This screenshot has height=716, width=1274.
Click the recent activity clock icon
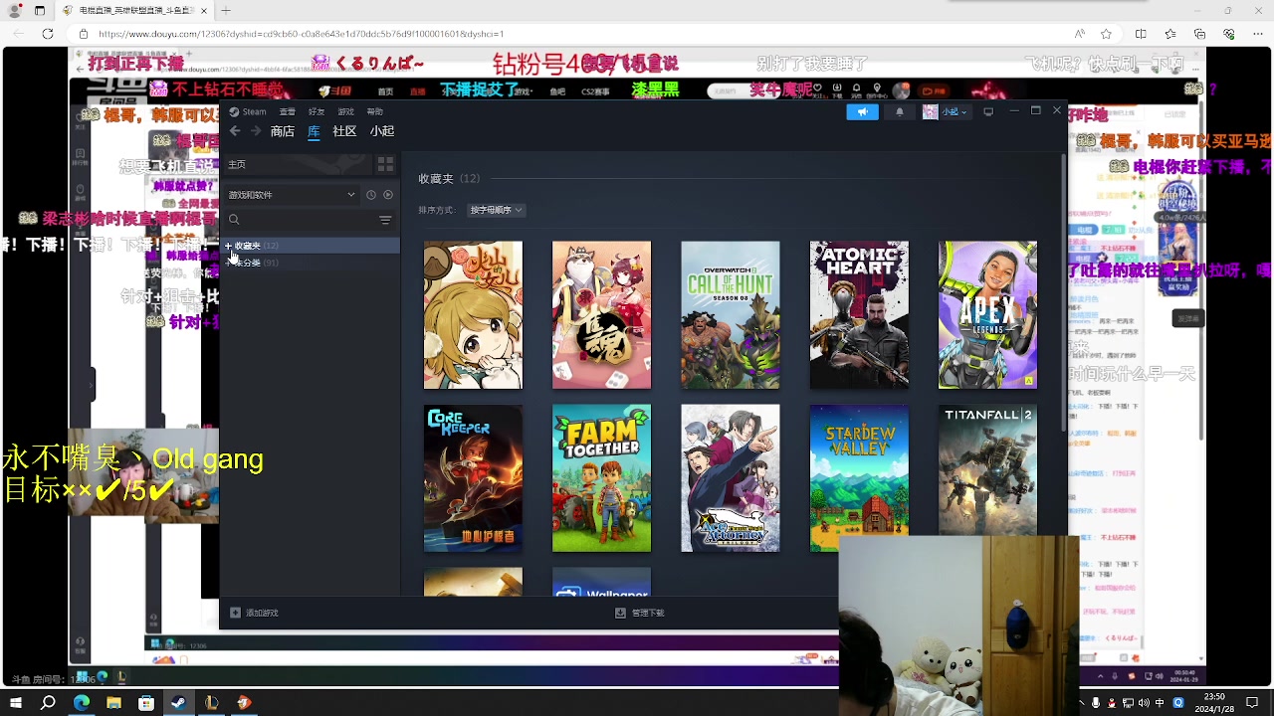tap(371, 195)
